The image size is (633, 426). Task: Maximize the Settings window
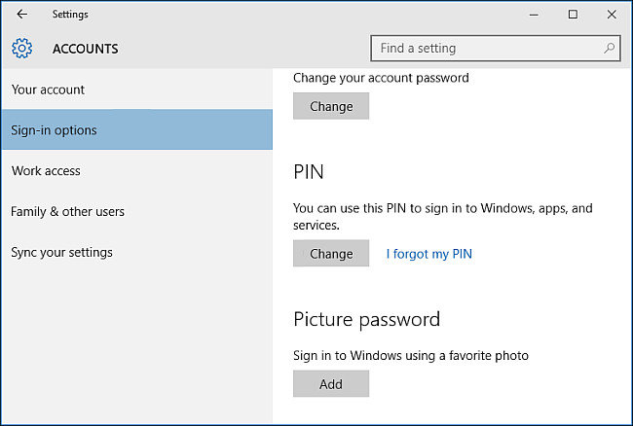click(573, 15)
